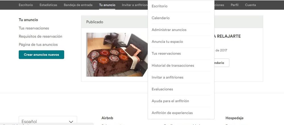Open the Bandeja de entrada tab
The height and width of the screenshot is (125, 284).
point(78,5)
